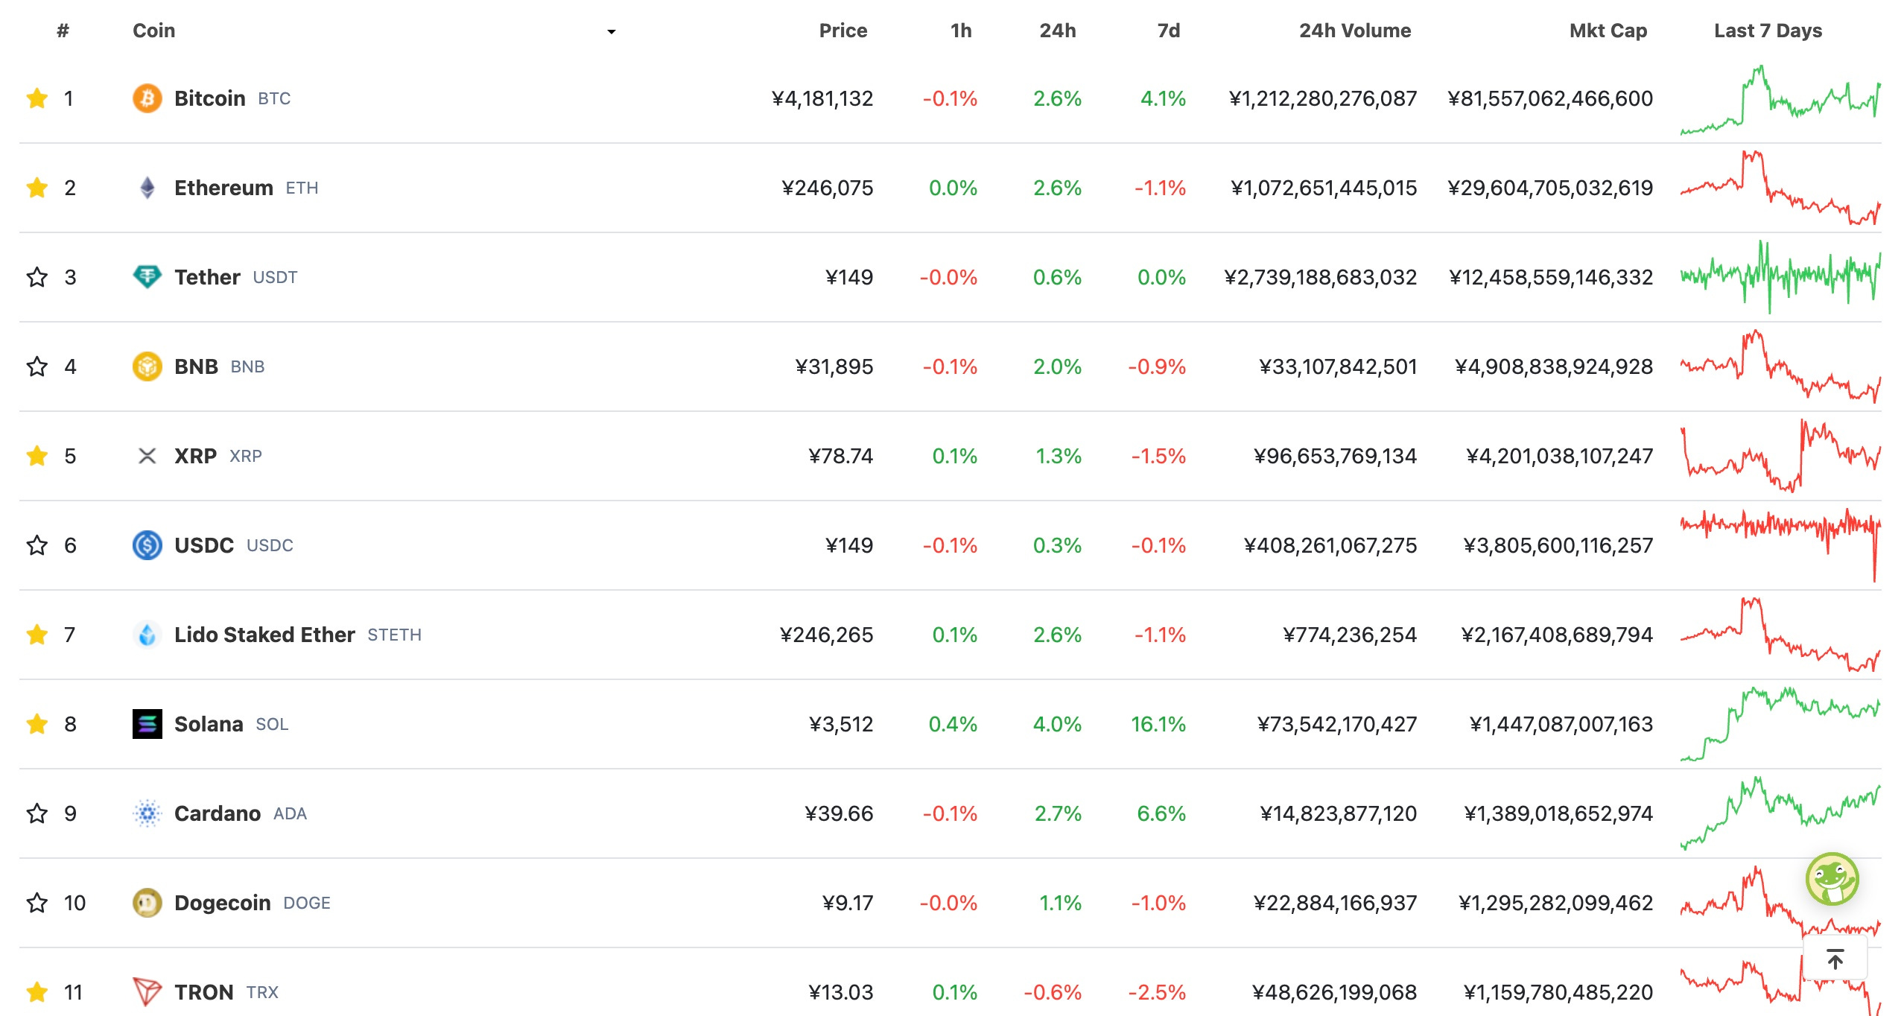Click TRON 24h change -0.6%
Viewport: 1904px width, 1016px height.
(1053, 992)
